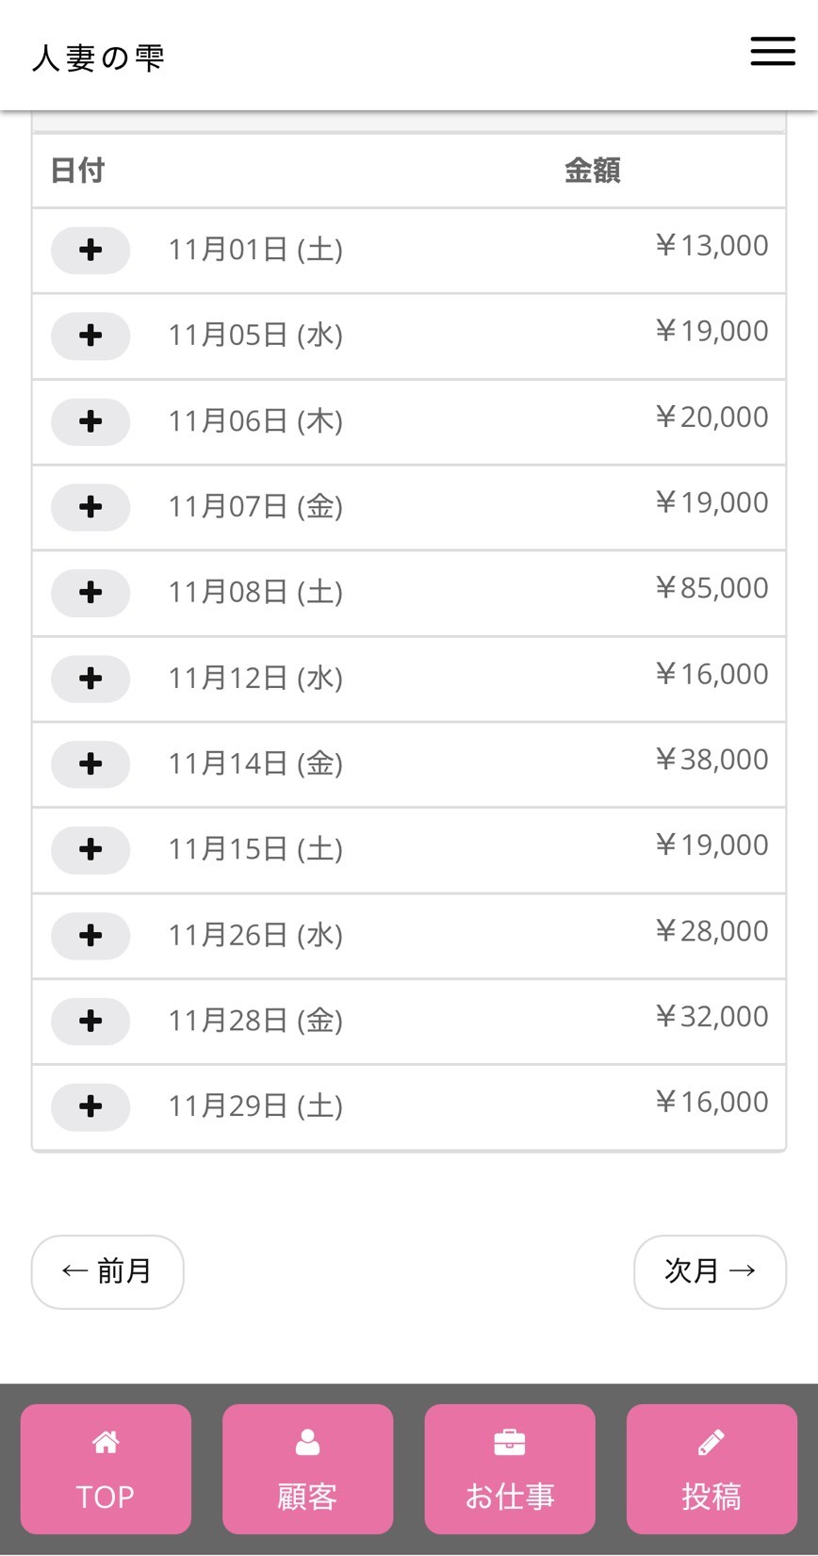Open the hamburger menu

[x=773, y=52]
